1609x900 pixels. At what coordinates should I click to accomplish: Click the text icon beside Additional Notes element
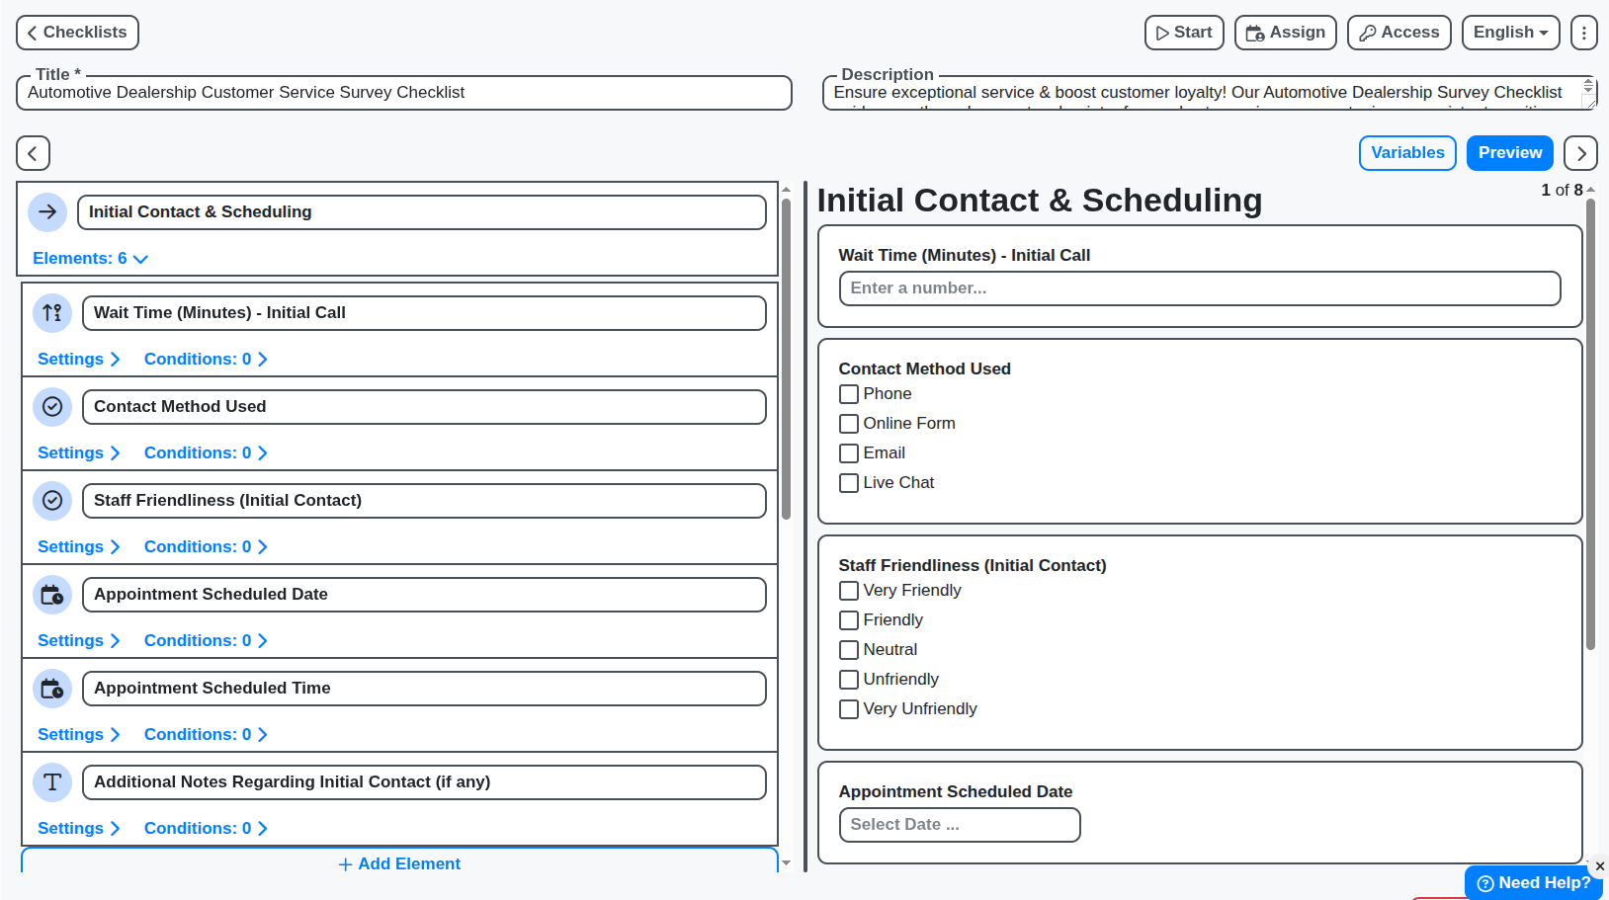click(52, 781)
